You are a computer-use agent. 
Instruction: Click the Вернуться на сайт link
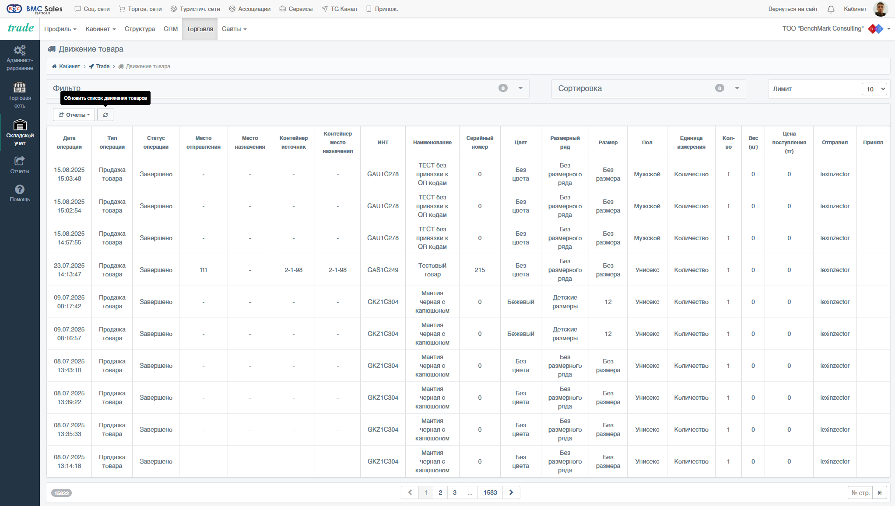(793, 9)
